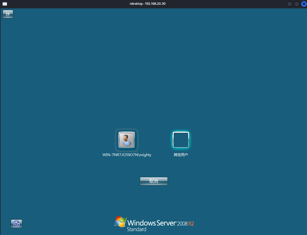
Task: Click the 其他用户 text label
Action: pos(181,155)
